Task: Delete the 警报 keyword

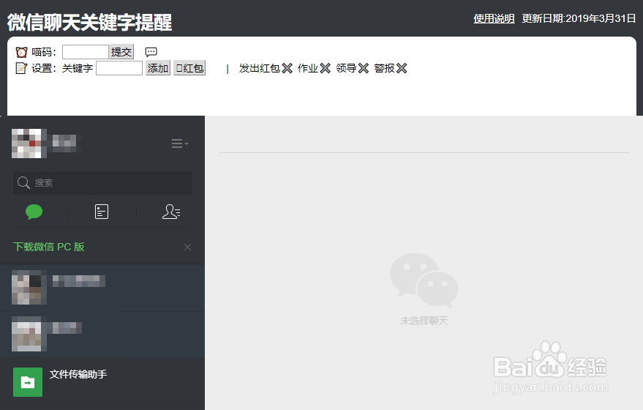Action: tap(402, 68)
